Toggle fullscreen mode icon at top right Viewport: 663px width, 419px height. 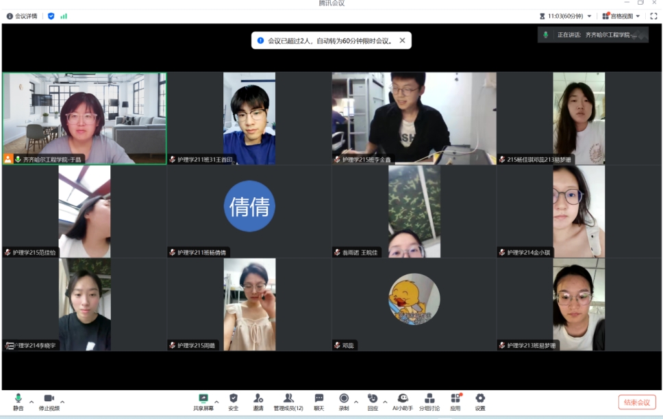pyautogui.click(x=653, y=16)
